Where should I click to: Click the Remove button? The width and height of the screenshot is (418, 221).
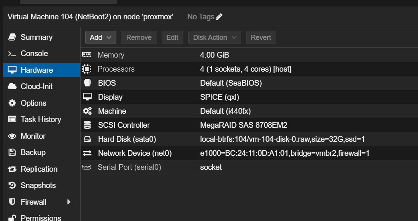139,38
